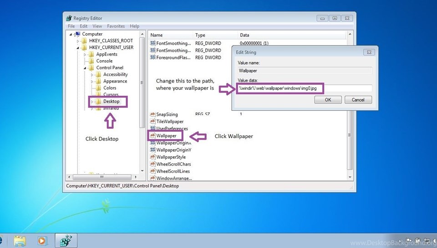Click the Wallpaper string value icon
Image resolution: width=437 pixels, height=248 pixels.
click(x=152, y=135)
